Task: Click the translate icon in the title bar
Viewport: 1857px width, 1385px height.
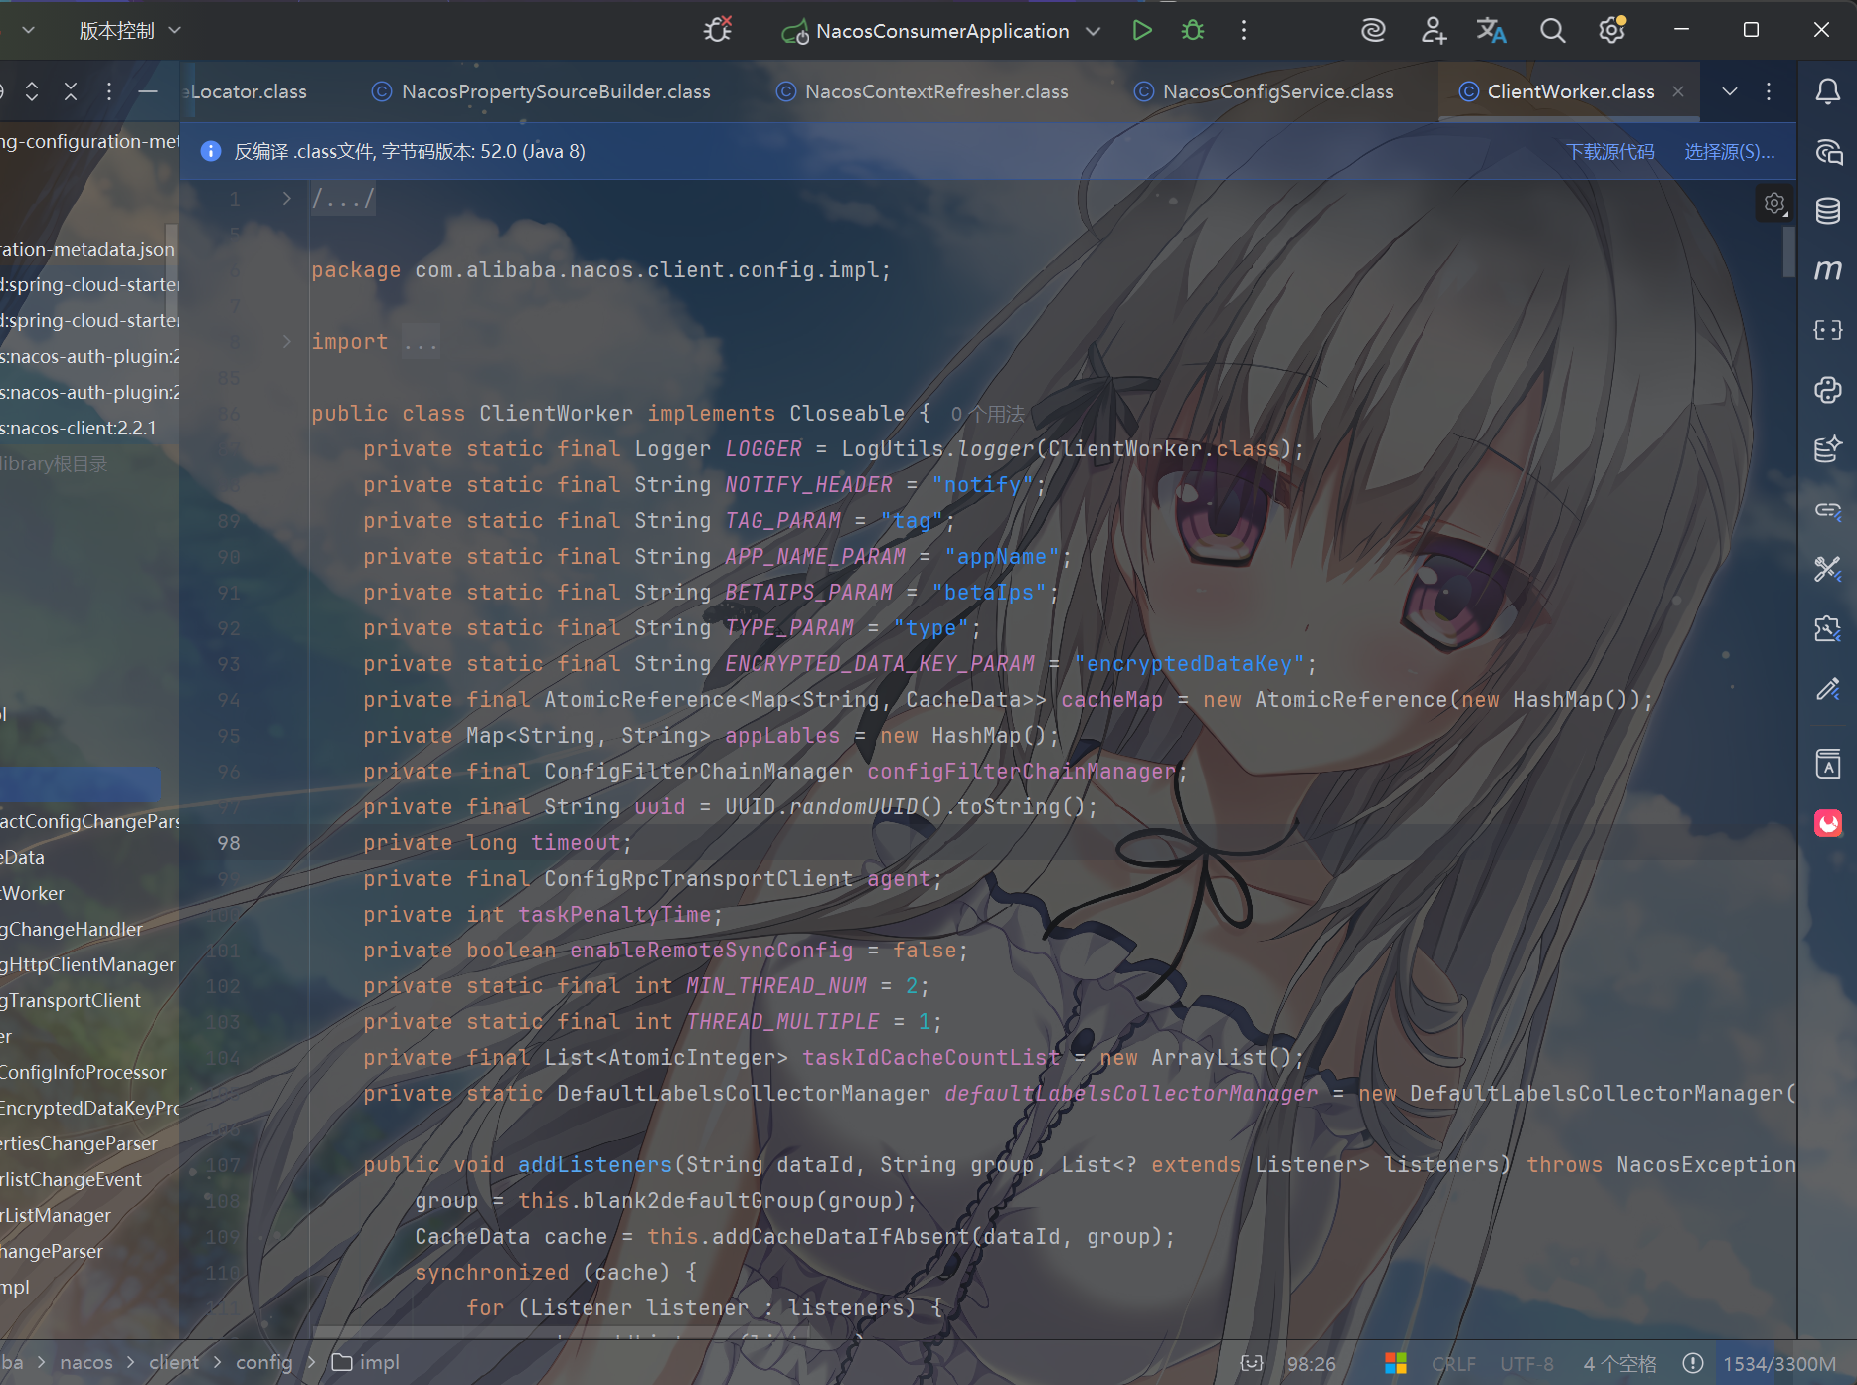Action: (x=1491, y=31)
